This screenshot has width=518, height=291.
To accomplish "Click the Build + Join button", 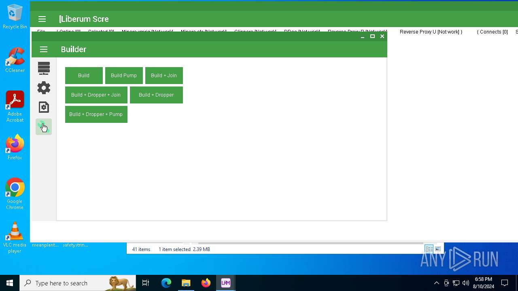I will pyautogui.click(x=164, y=76).
